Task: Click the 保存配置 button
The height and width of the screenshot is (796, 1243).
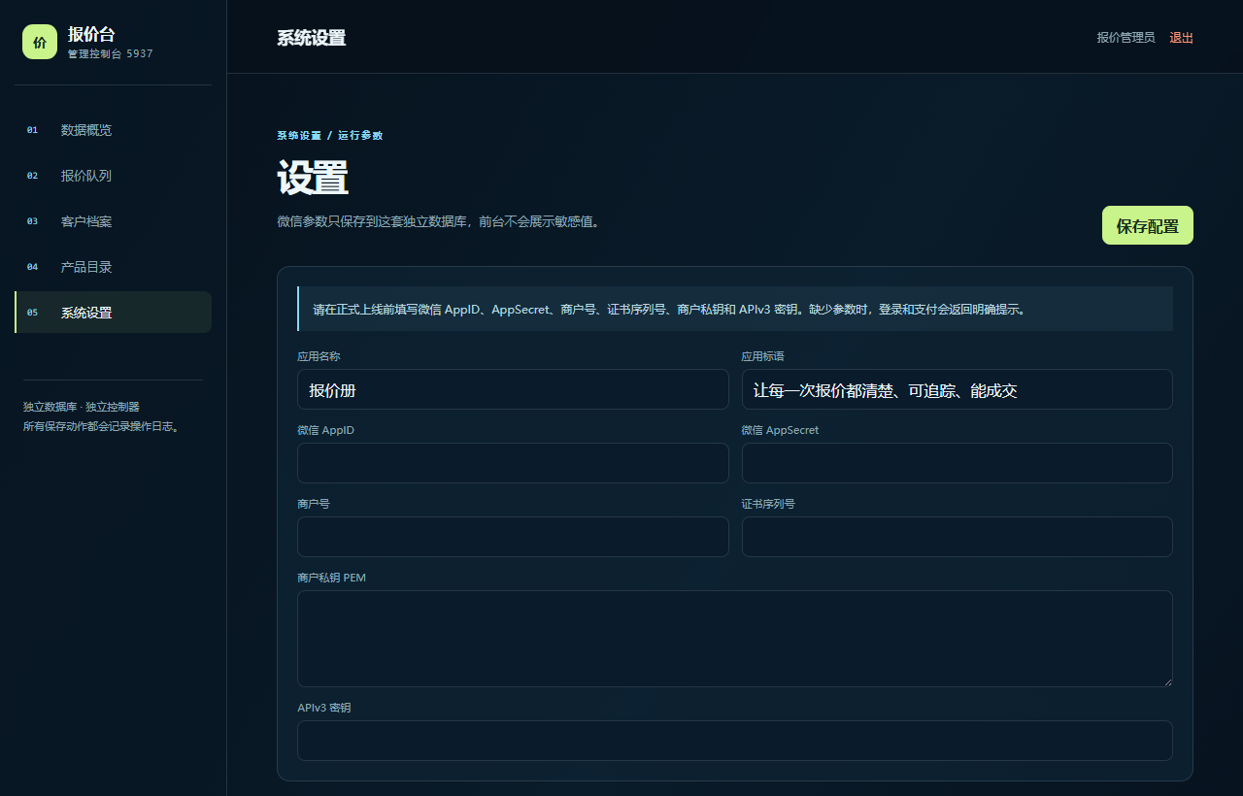Action: click(x=1147, y=225)
